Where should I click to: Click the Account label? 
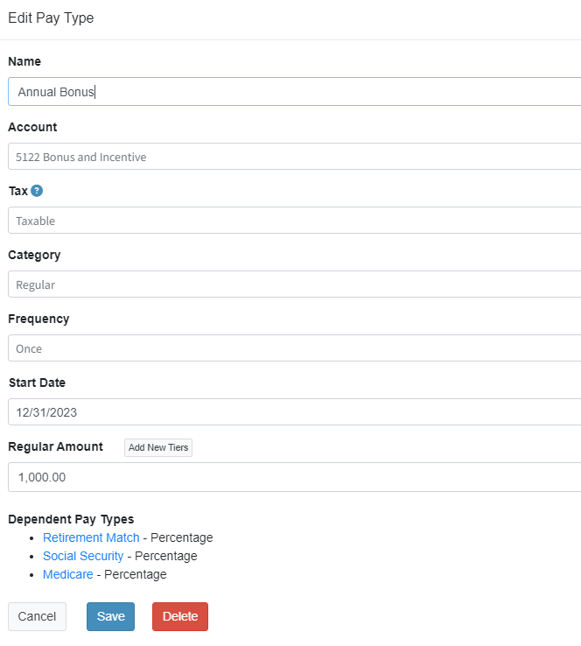tap(32, 127)
